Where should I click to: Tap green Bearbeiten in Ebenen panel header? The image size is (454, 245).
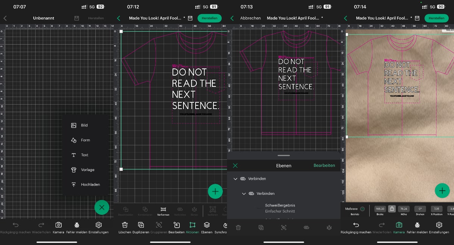point(324,166)
